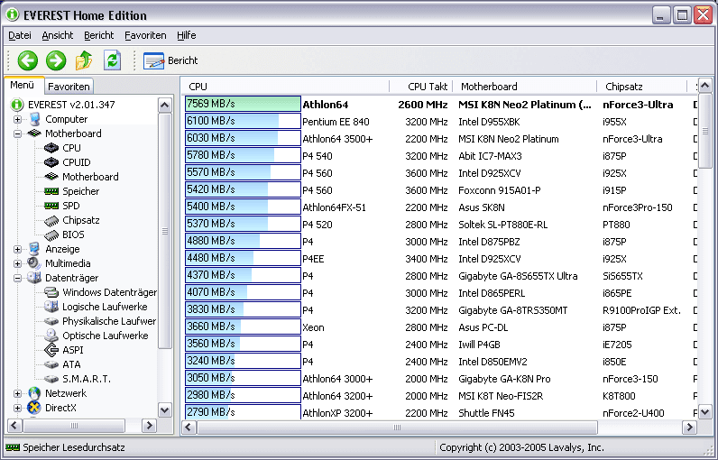Select the Netzwerk tree node

pos(66,393)
